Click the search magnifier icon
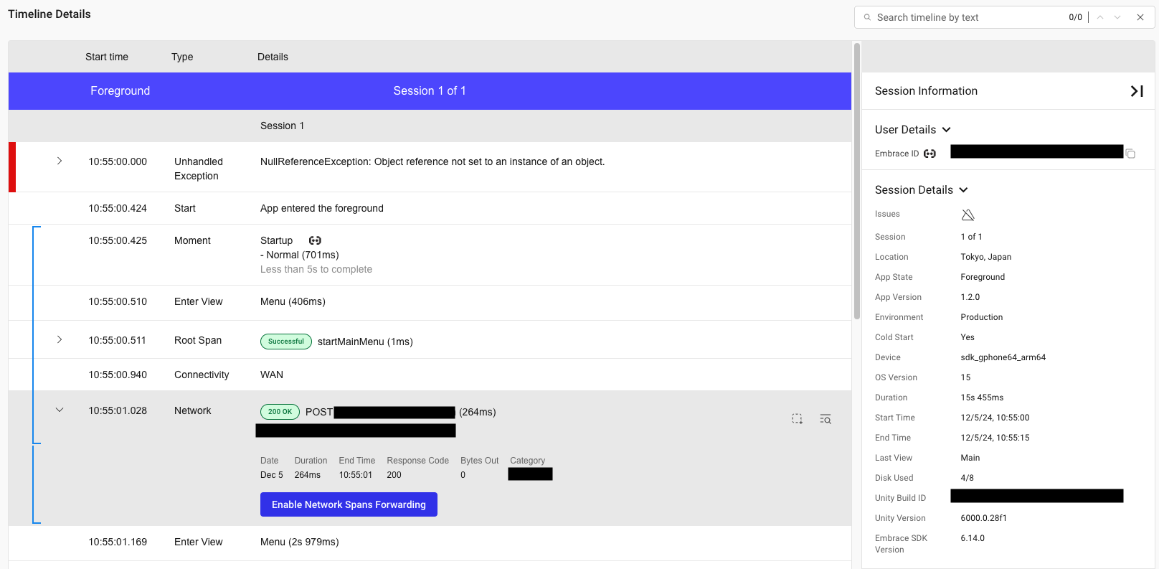This screenshot has width=1159, height=569. coord(867,17)
